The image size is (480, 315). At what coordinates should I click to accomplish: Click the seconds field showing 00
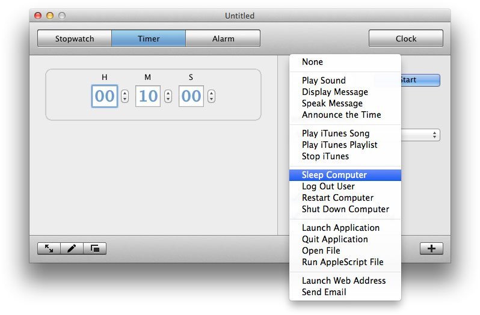coord(191,96)
